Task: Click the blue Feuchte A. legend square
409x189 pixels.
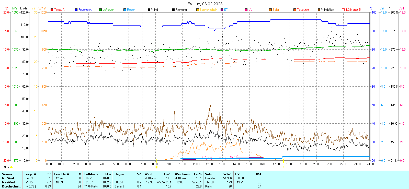Action: point(76,10)
